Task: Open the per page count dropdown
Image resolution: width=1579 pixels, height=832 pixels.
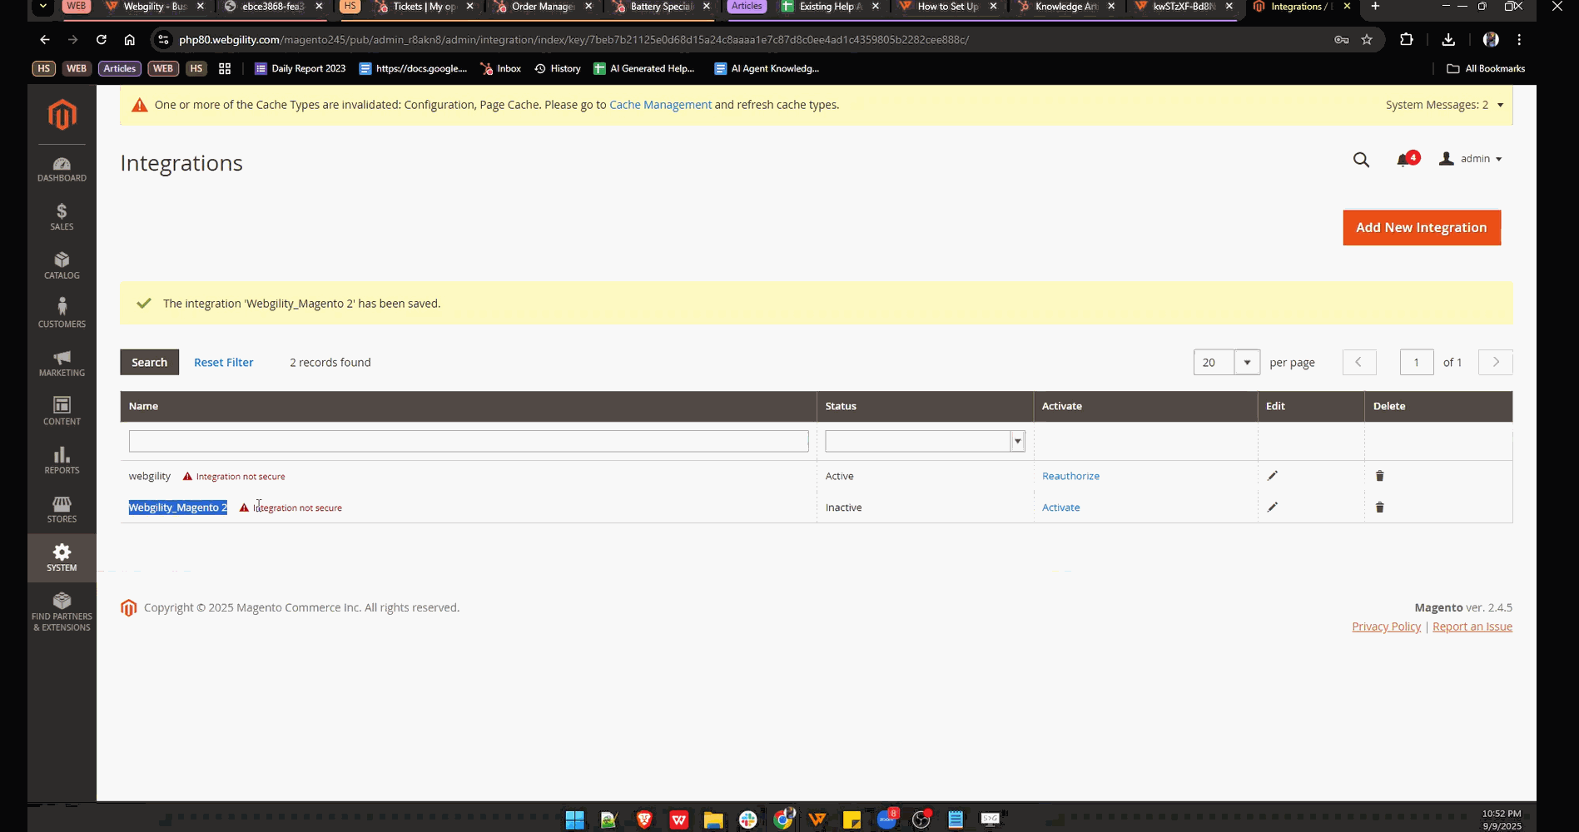Action: [x=1246, y=363]
